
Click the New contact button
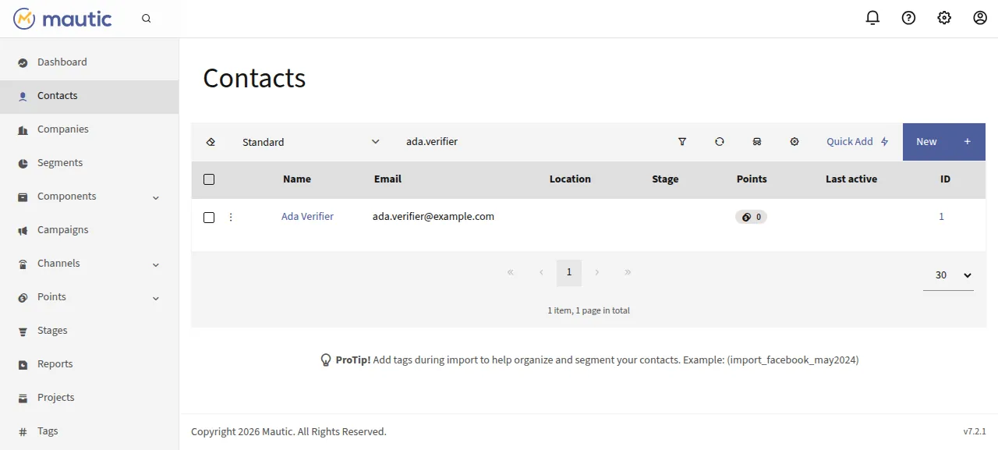944,142
